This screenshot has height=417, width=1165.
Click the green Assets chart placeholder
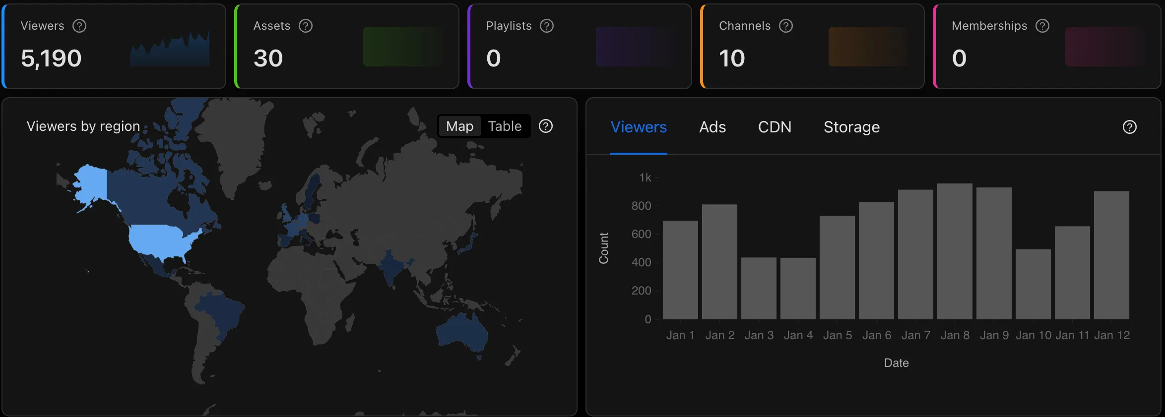(403, 47)
